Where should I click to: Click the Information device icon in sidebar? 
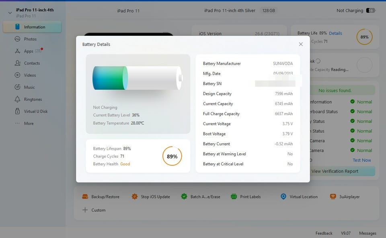point(17,26)
